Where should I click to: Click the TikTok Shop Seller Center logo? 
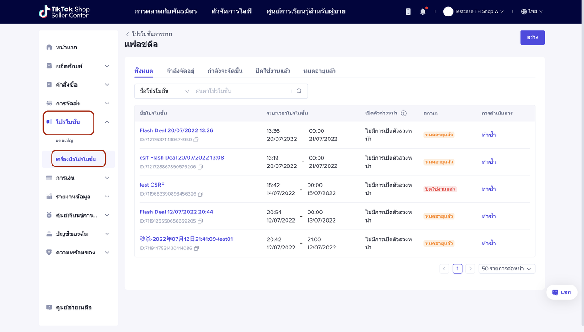point(64,12)
